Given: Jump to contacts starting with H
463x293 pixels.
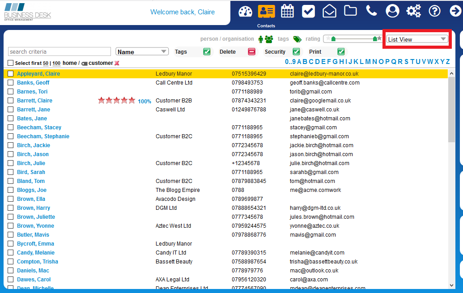Looking at the screenshot, I should 342,61.
